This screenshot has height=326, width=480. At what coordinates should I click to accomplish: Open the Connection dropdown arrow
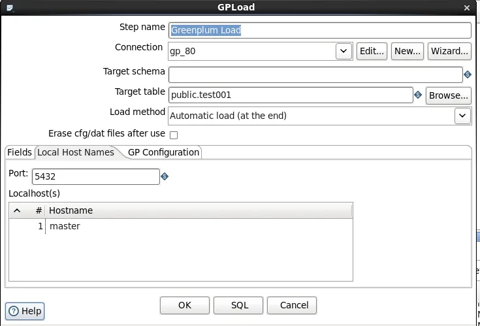click(x=344, y=51)
